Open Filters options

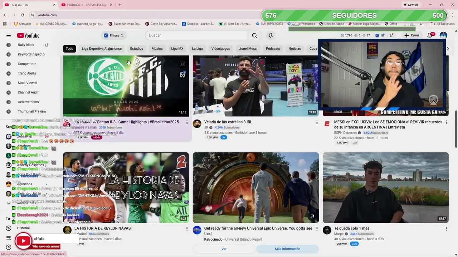114,35
